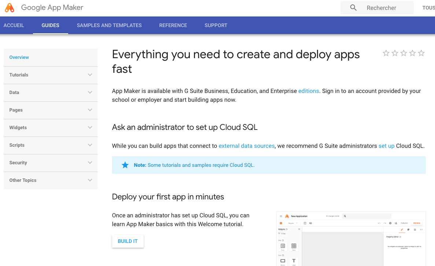
Task: Click the Widgets label in the sidebar
Action: coord(18,127)
